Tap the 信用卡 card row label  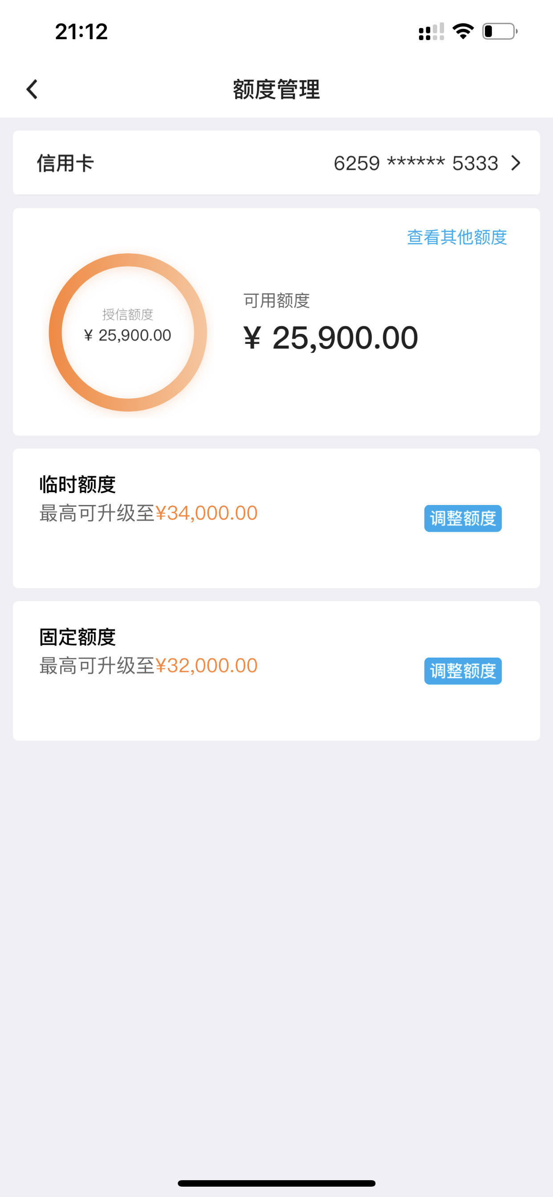pyautogui.click(x=65, y=163)
